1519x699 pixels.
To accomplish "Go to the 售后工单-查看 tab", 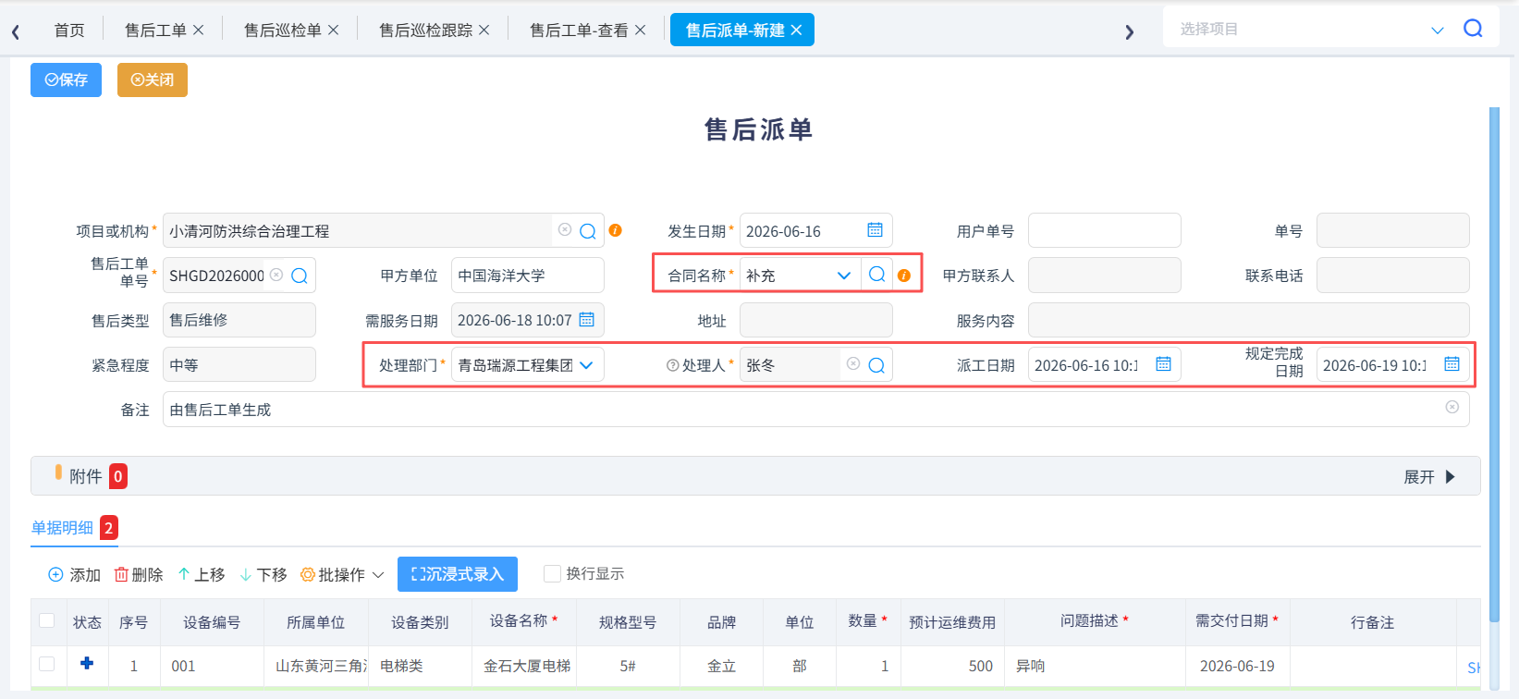I will (x=579, y=31).
